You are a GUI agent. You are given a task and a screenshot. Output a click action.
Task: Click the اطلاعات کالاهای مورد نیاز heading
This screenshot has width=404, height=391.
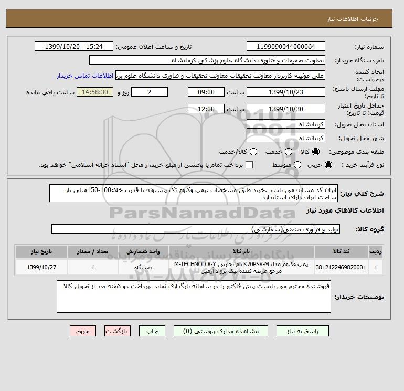pyautogui.click(x=345, y=210)
